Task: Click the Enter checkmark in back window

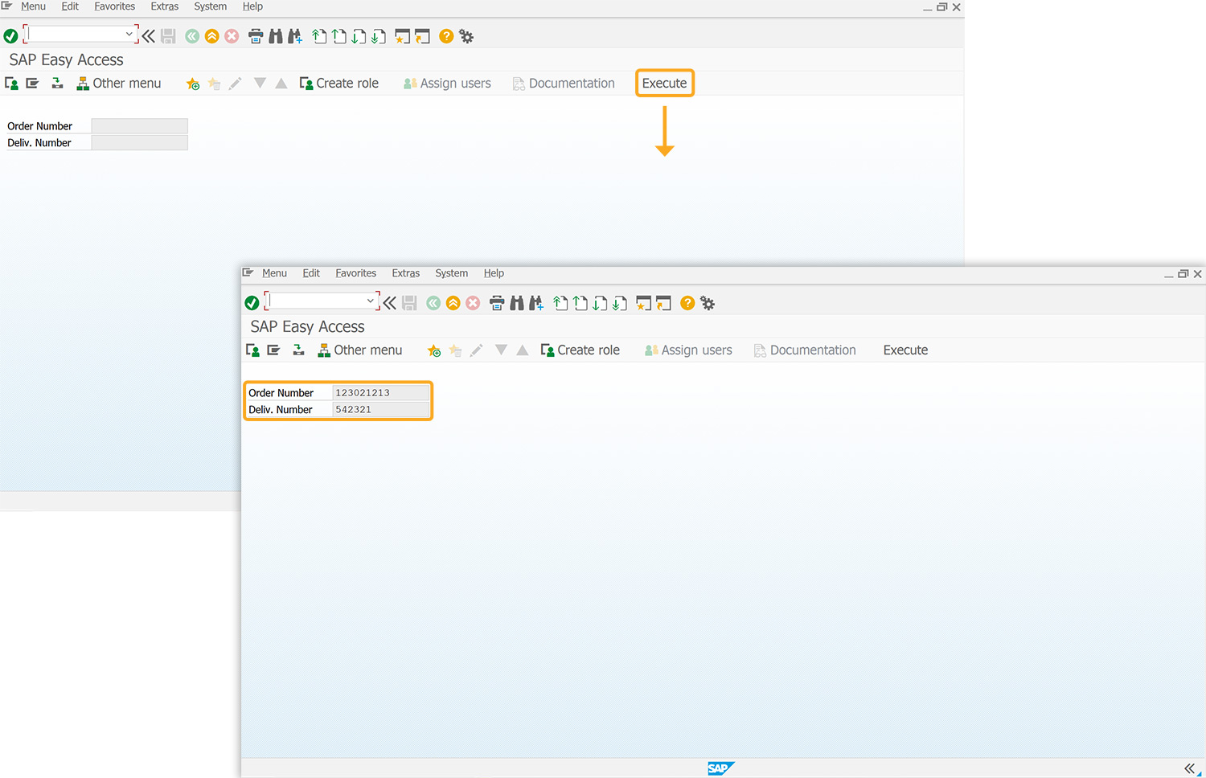Action: (10, 36)
